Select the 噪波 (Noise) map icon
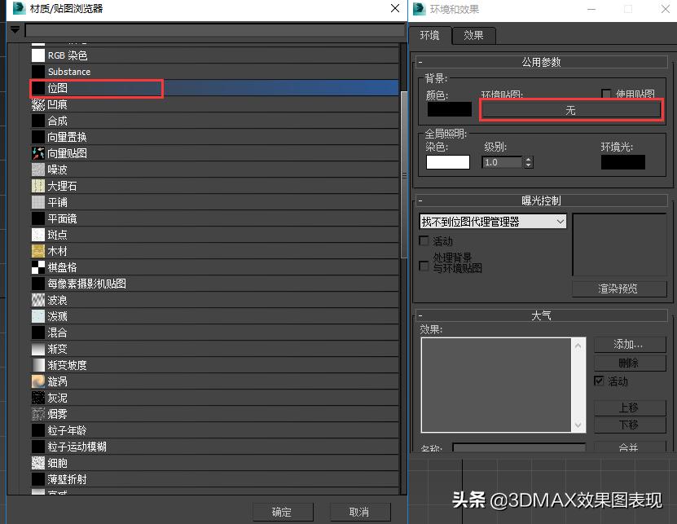 (x=37, y=169)
